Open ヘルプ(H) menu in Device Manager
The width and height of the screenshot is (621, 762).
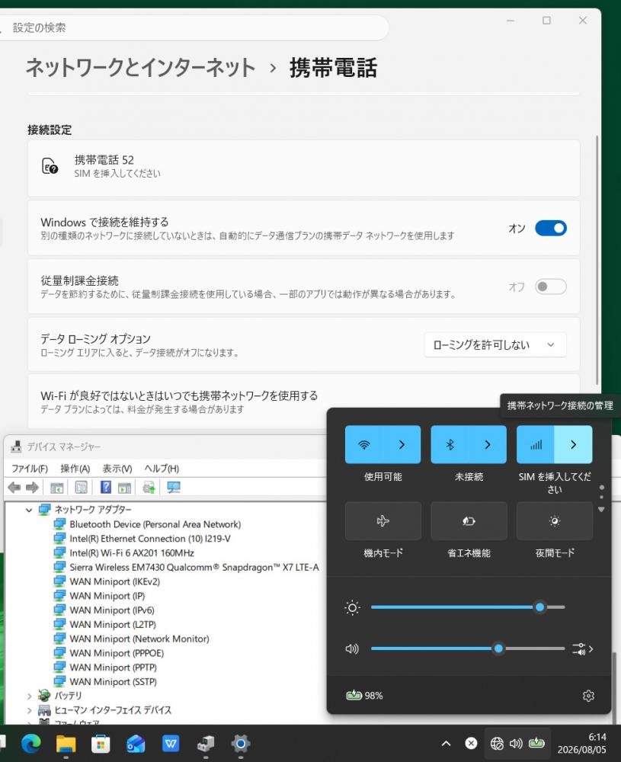tap(162, 469)
